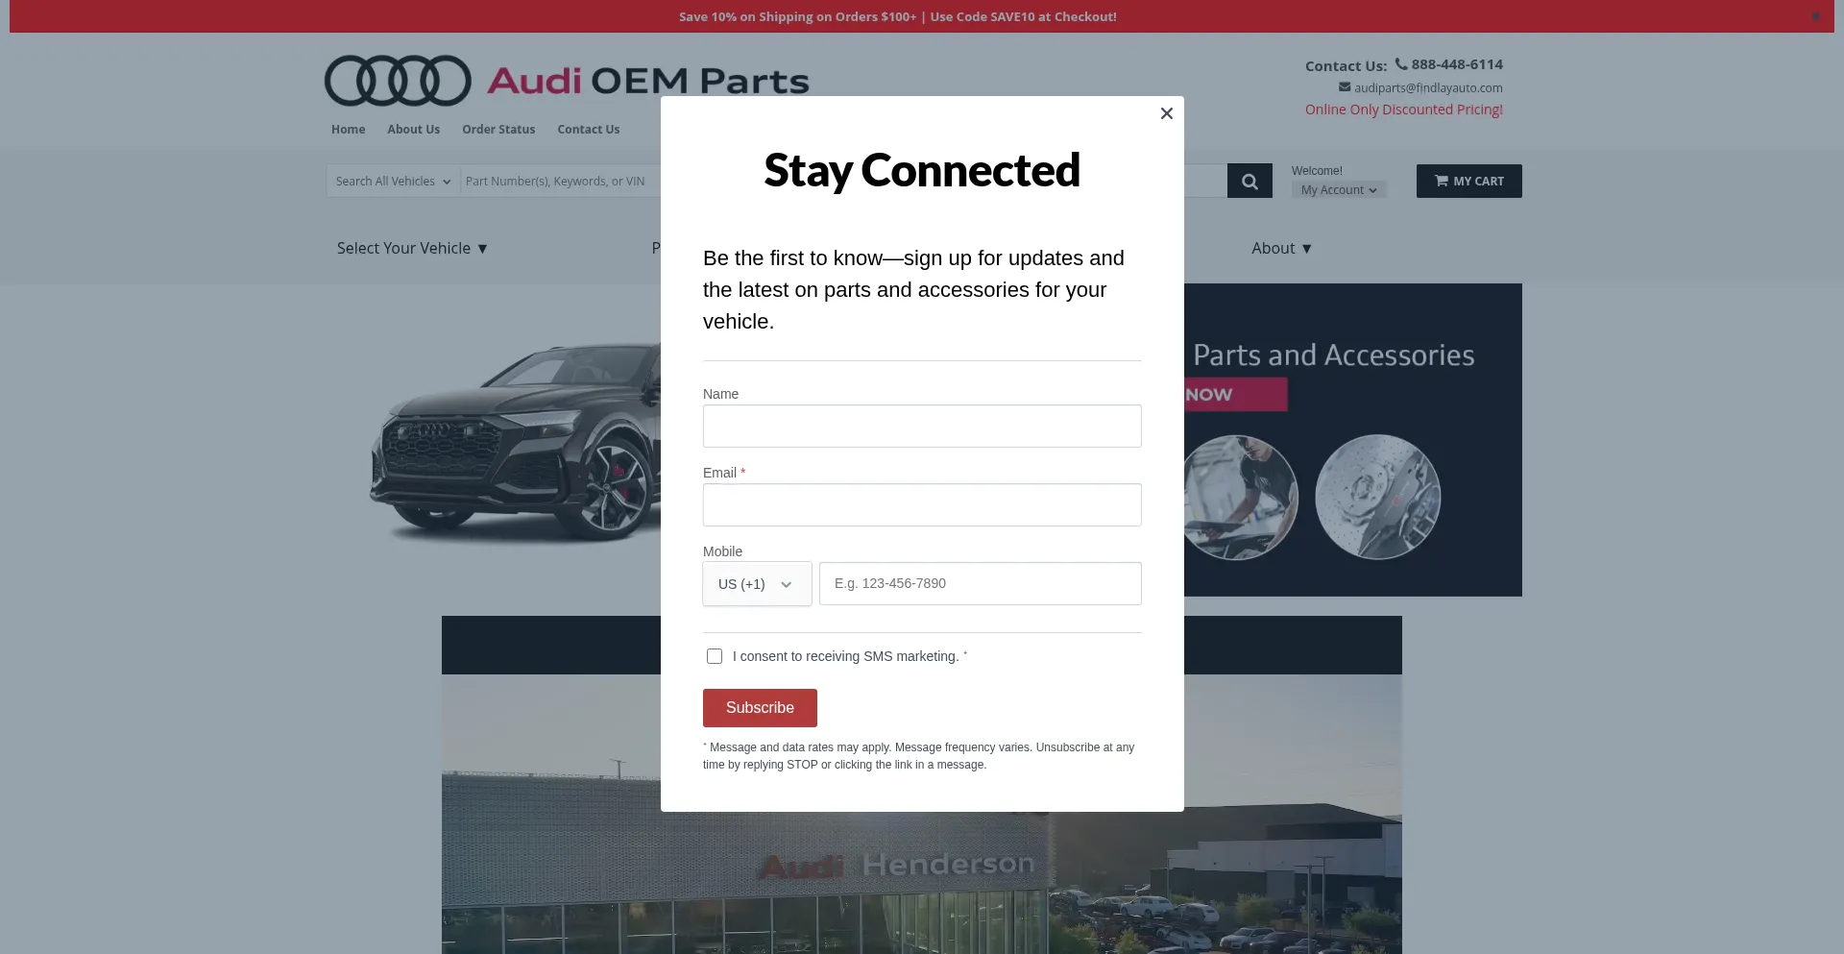
Task: Click the Audi four rings logo
Action: (398, 81)
